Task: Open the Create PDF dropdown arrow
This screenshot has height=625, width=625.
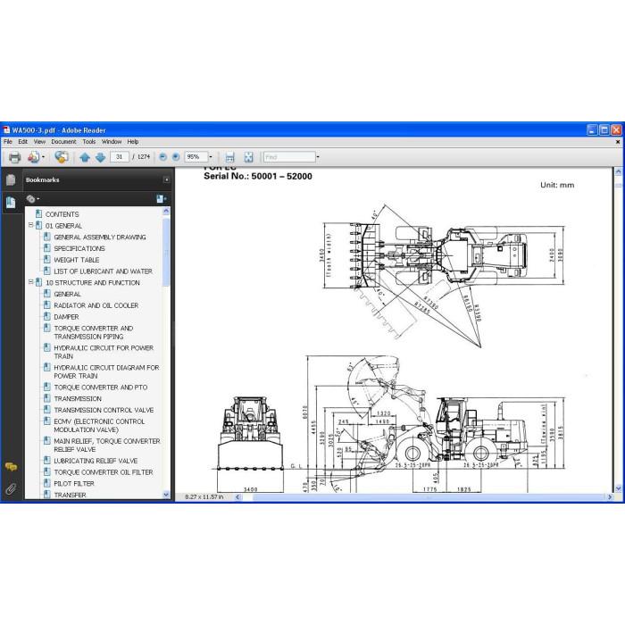Action: [x=44, y=157]
